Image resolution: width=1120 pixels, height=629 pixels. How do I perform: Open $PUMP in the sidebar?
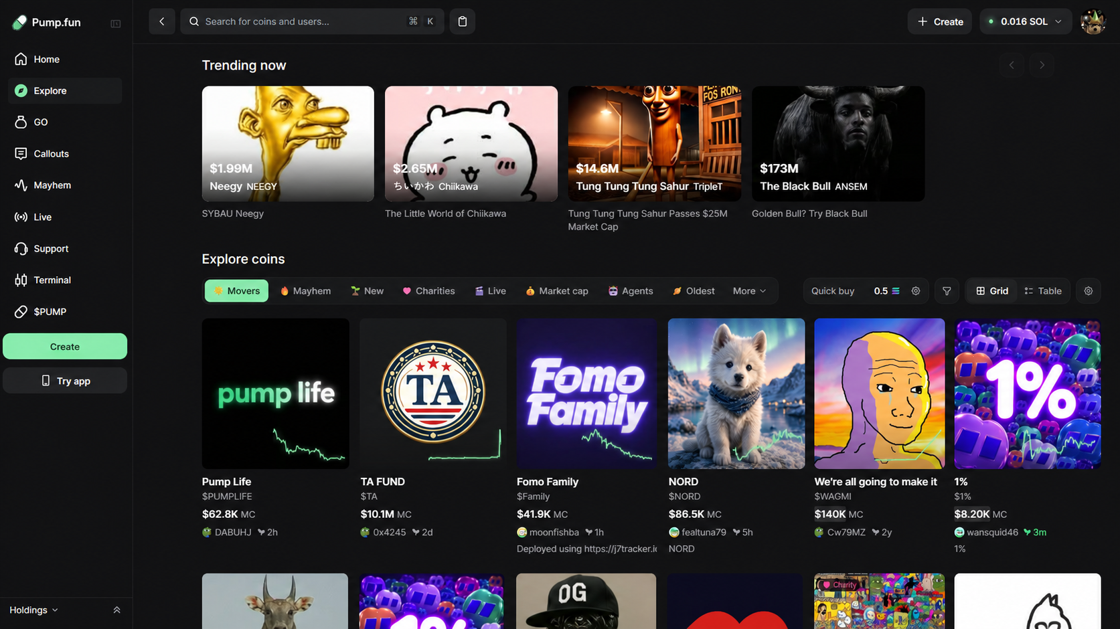65,311
